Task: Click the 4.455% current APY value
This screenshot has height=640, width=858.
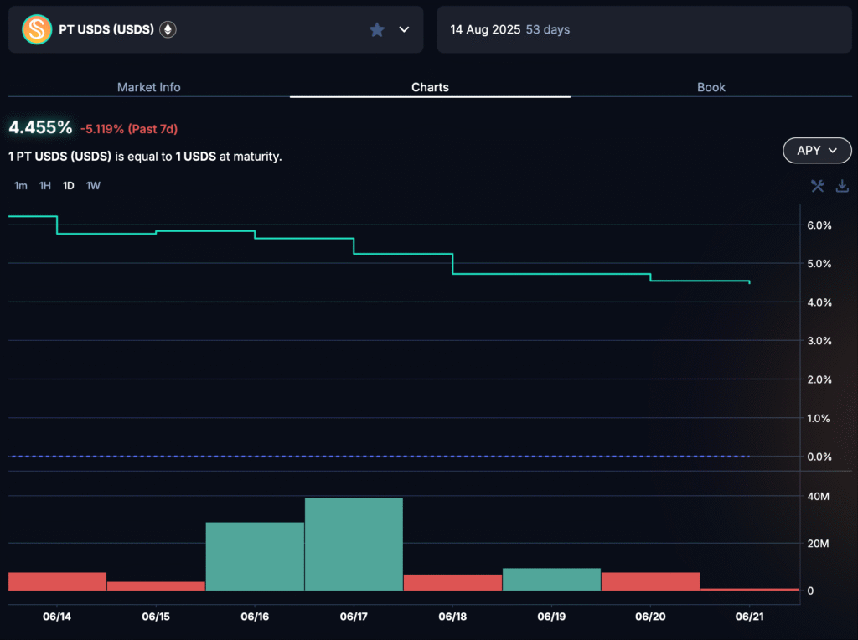Action: [40, 127]
